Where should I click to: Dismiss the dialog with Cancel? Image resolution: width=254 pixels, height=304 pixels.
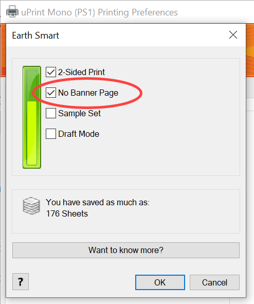point(215,282)
